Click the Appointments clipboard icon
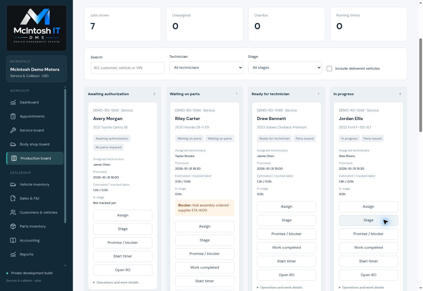The image size is (423, 291). pyautogui.click(x=13, y=116)
